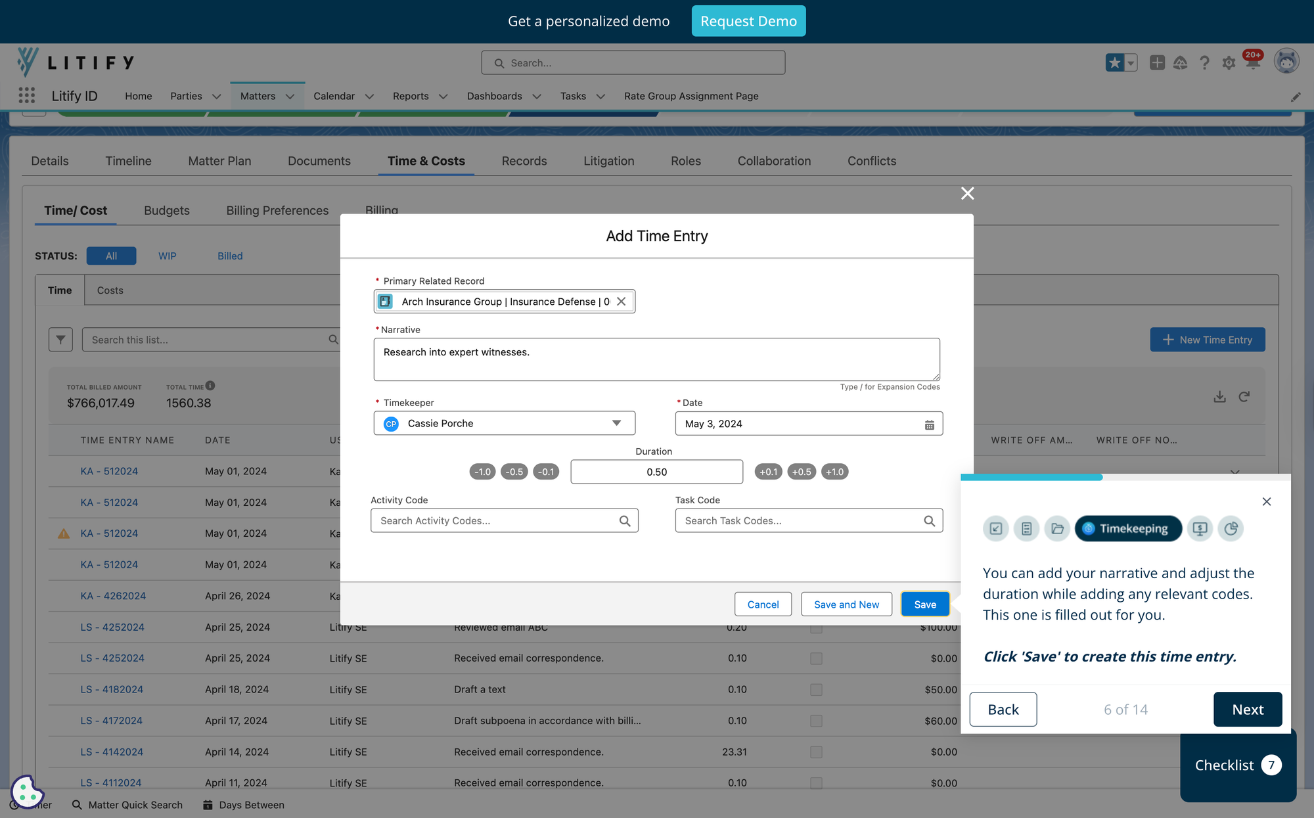Check the Draft a text row checkbox

point(816,690)
